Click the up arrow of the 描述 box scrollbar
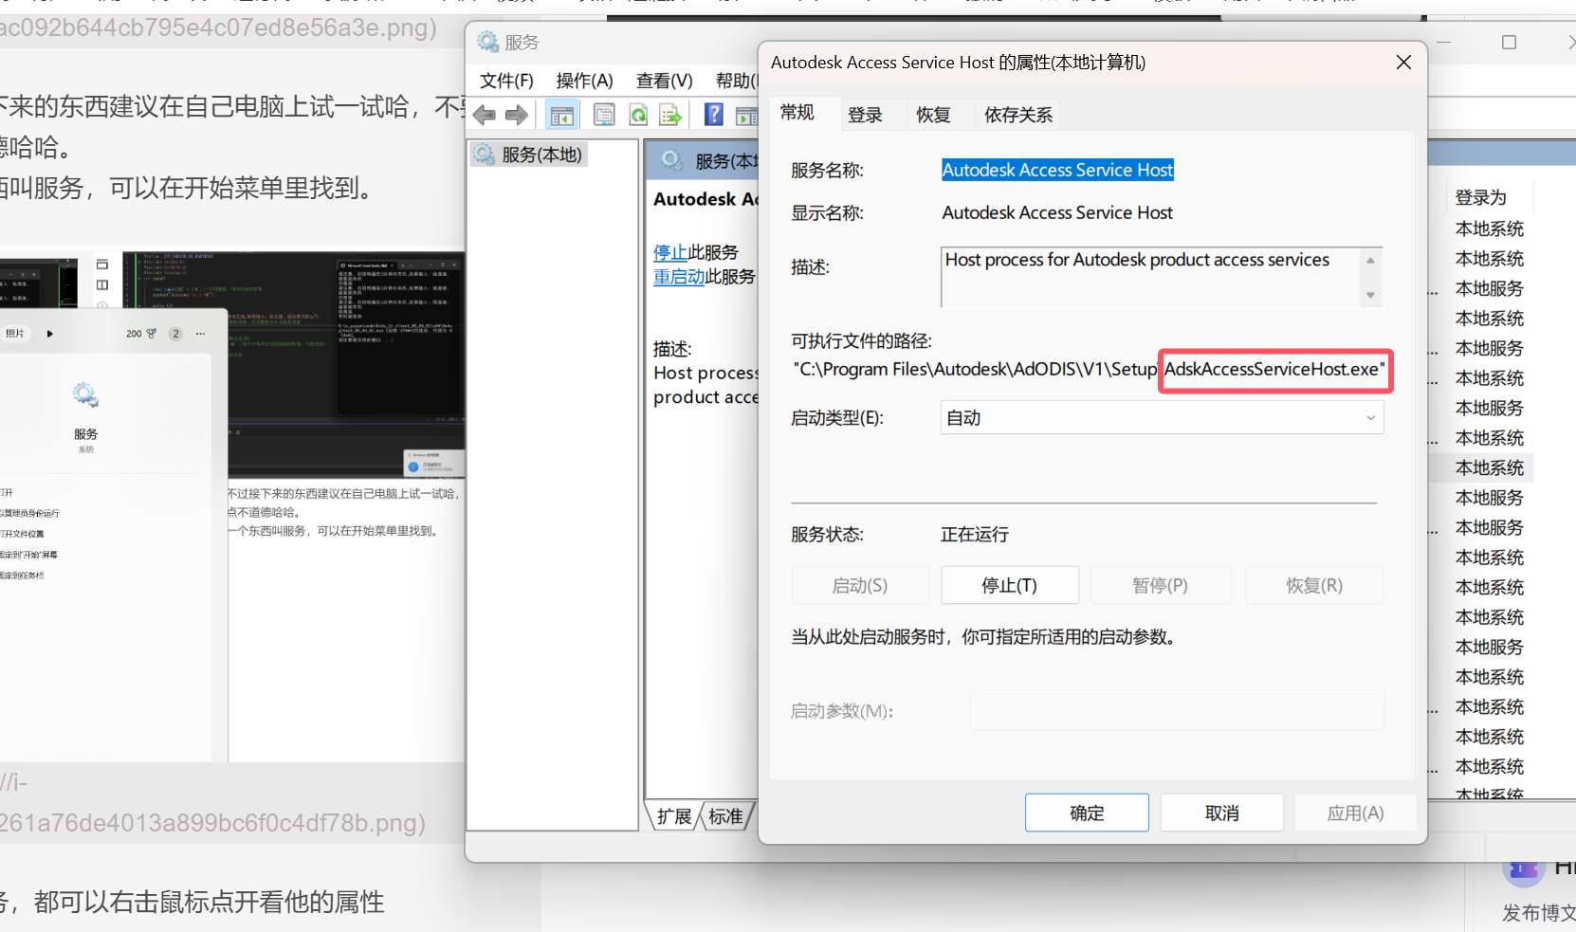This screenshot has width=1576, height=932. click(x=1370, y=260)
